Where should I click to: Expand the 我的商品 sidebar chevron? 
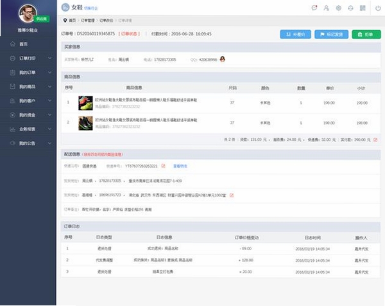[49, 87]
